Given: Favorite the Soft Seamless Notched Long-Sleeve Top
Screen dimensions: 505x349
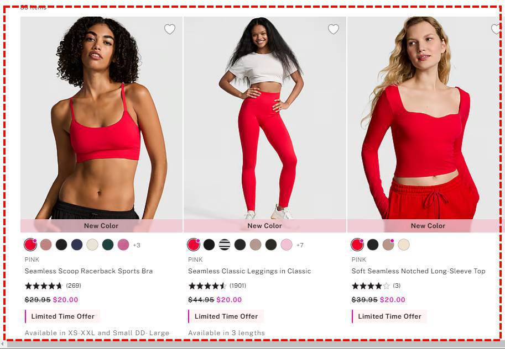Looking at the screenshot, I should coord(496,29).
